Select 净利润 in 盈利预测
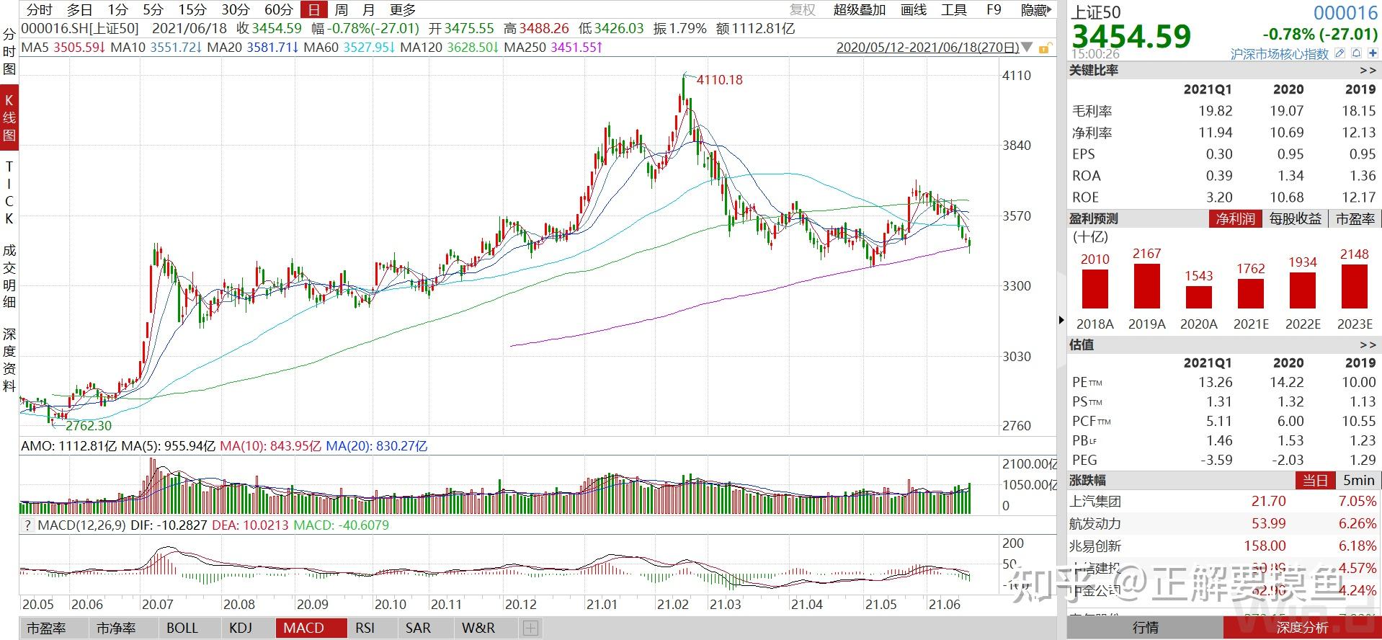The height and width of the screenshot is (640, 1382). click(x=1236, y=218)
